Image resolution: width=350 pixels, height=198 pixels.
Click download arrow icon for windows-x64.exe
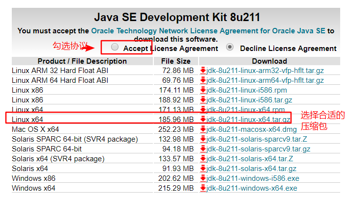(203, 188)
